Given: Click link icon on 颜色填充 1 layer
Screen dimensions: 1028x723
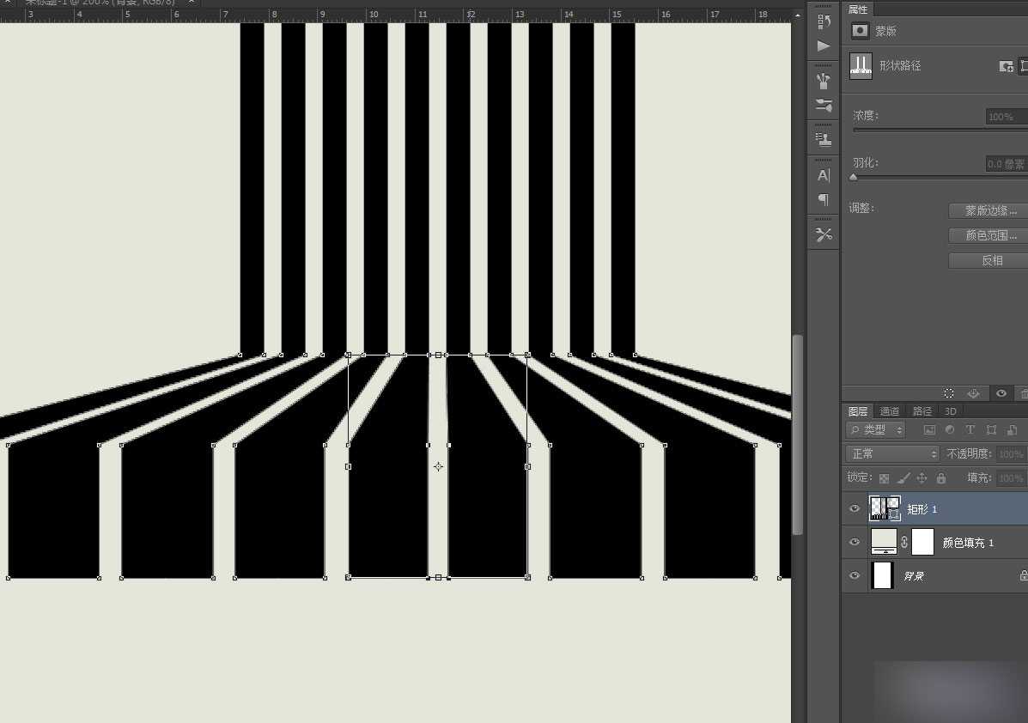Looking at the screenshot, I should point(904,542).
